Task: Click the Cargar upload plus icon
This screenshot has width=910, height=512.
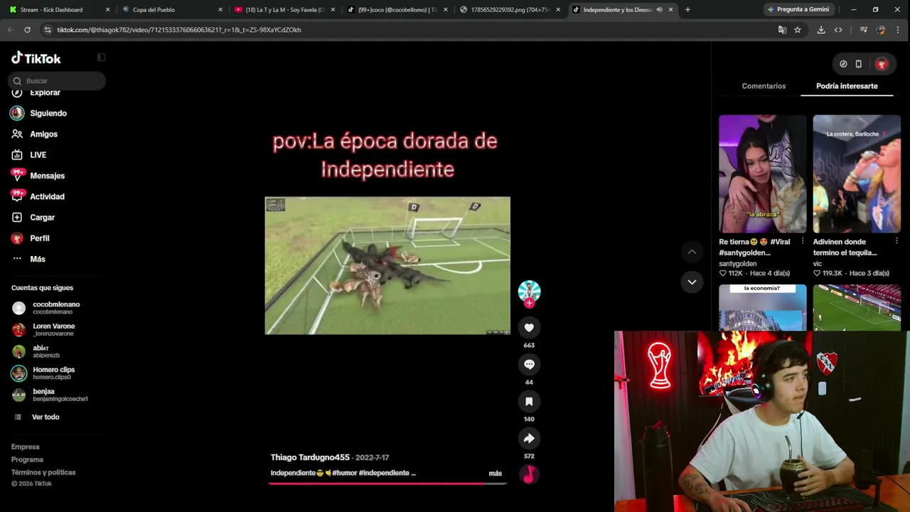Action: 17,217
